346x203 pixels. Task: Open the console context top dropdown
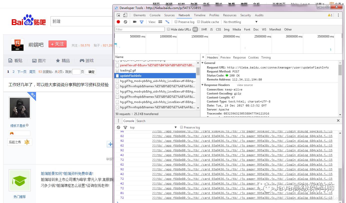(153, 127)
